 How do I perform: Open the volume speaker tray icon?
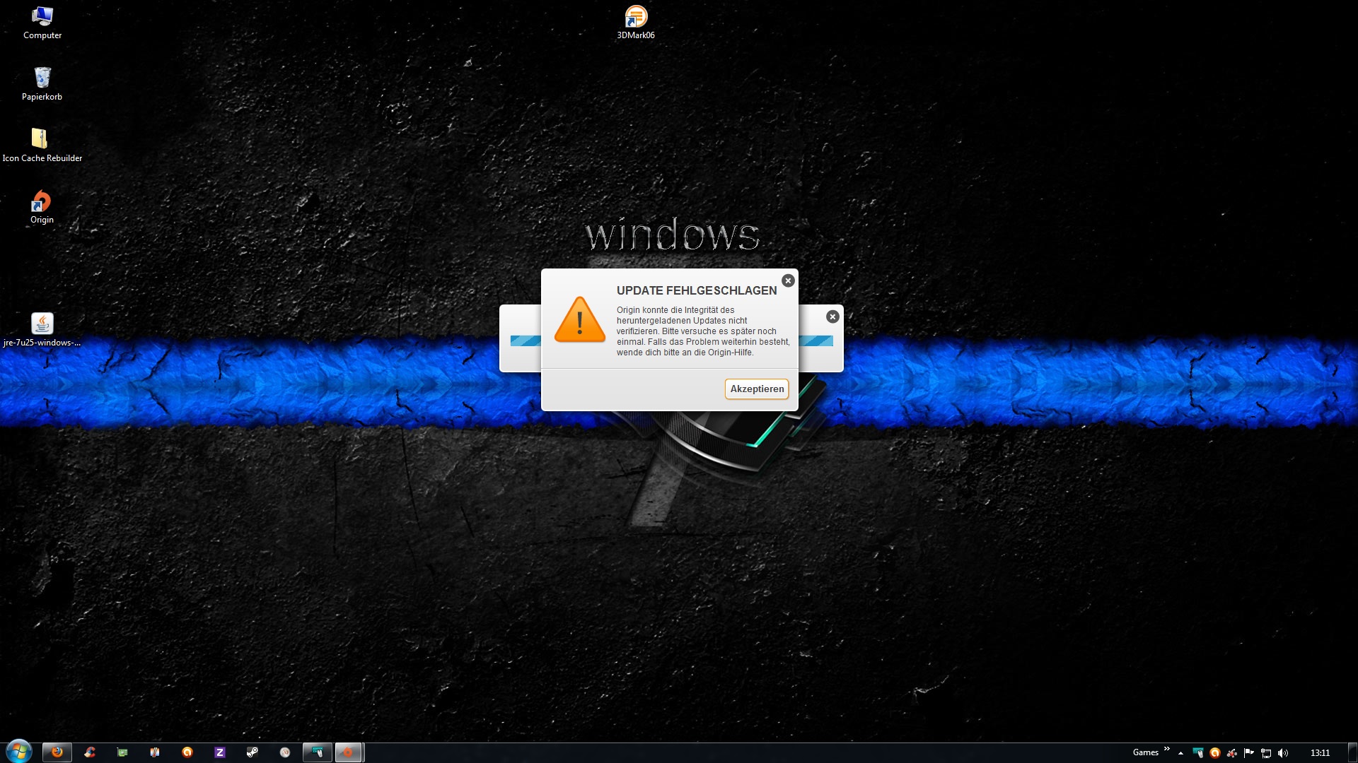tap(1283, 753)
